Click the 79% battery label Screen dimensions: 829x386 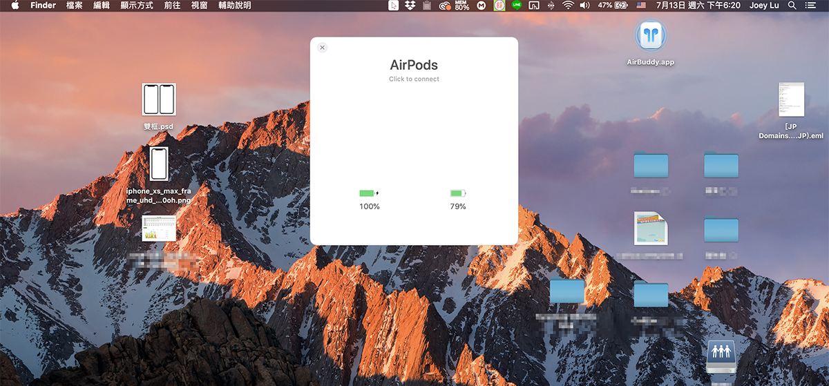[x=458, y=206]
